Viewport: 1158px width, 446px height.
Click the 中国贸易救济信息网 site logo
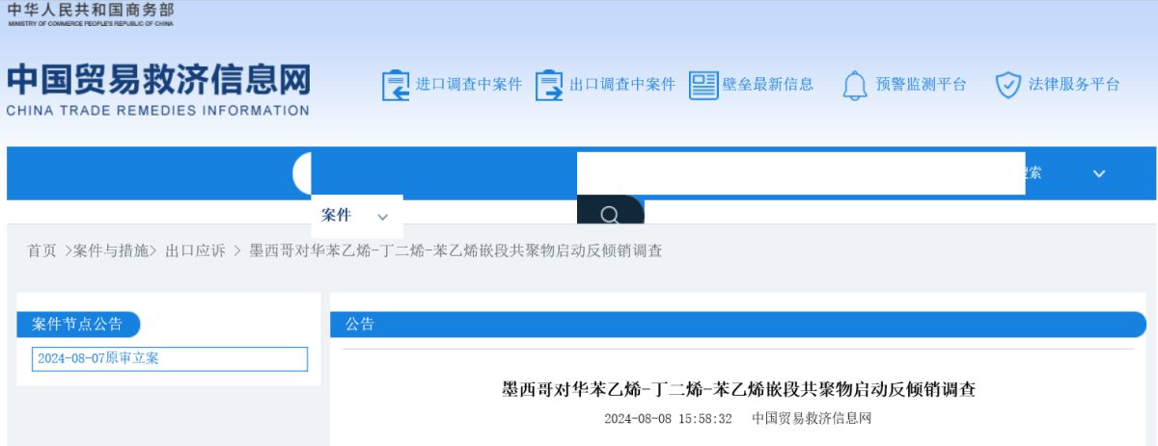(158, 89)
